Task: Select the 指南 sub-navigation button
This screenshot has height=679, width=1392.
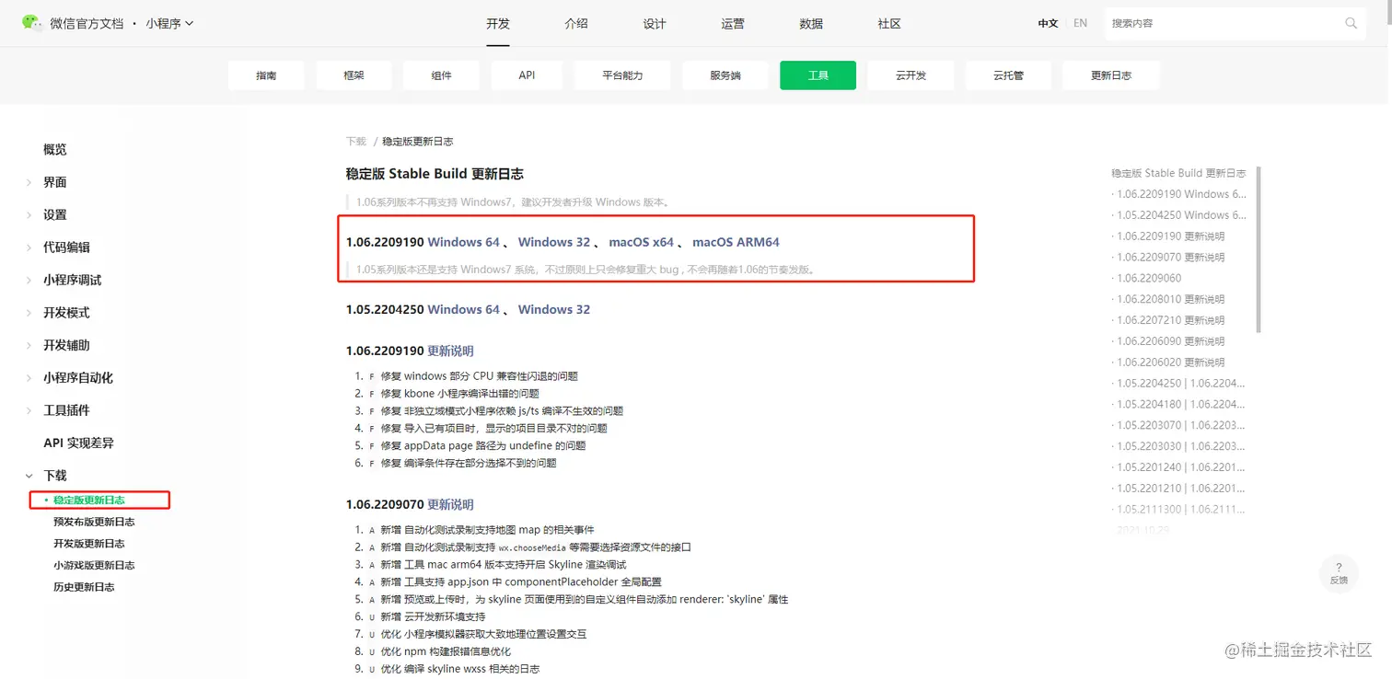Action: pos(266,75)
